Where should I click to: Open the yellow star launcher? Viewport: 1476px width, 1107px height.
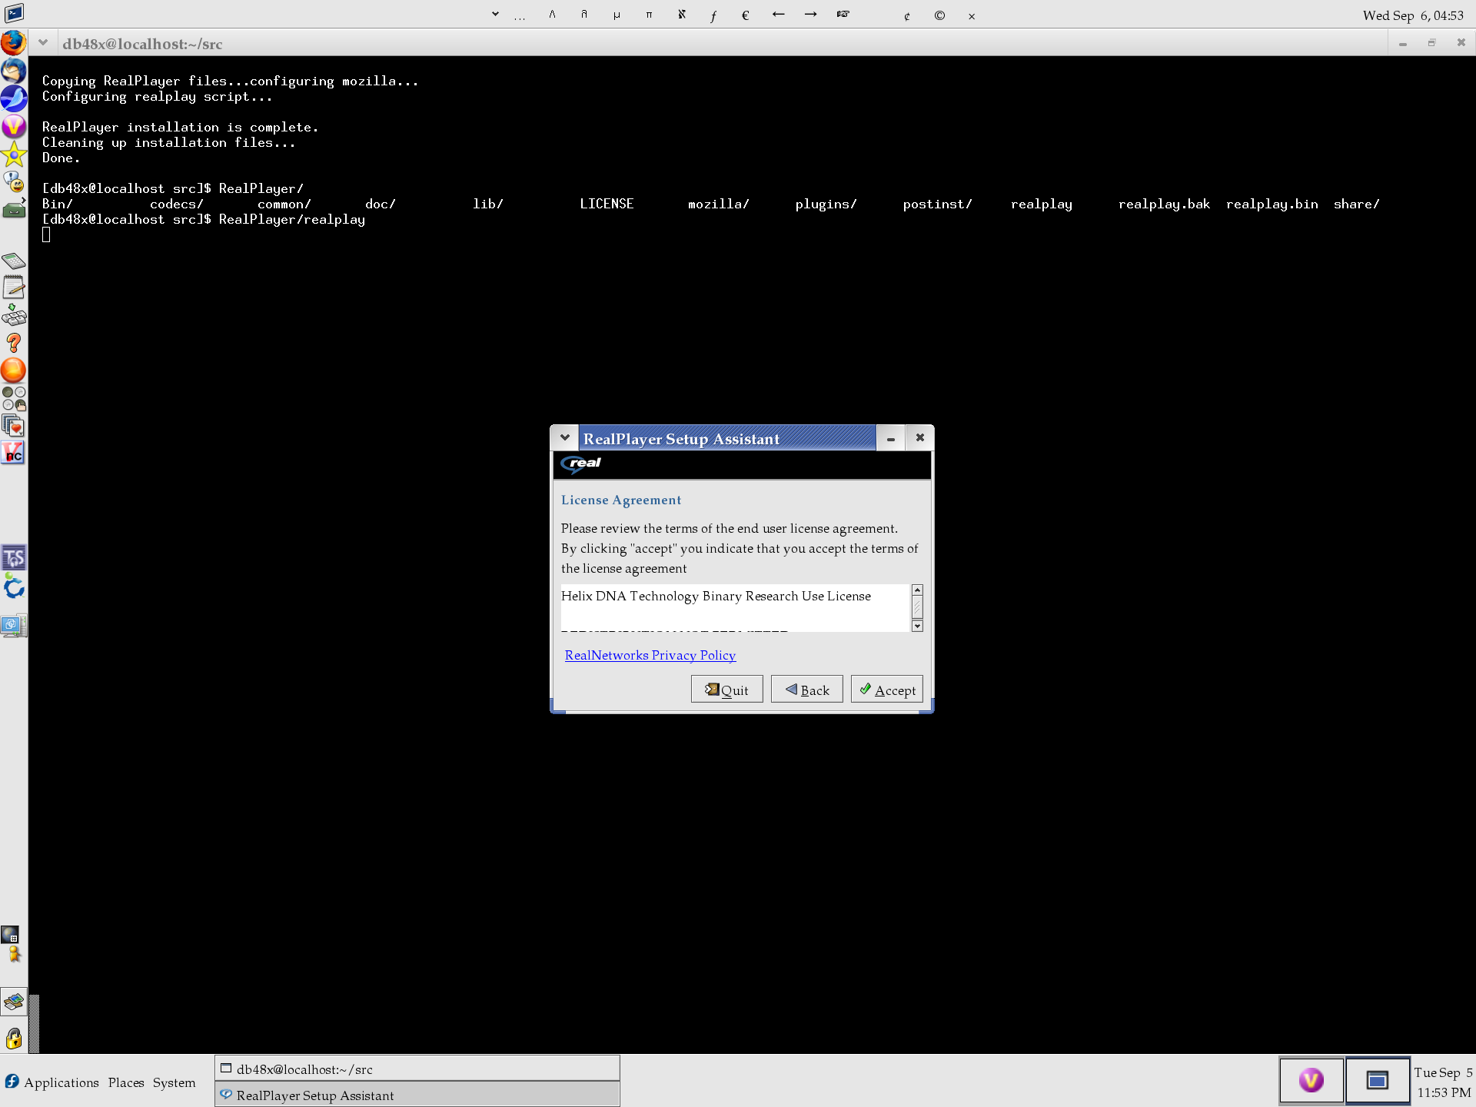[14, 154]
